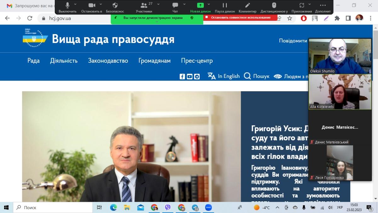Mute microphone in Zoom toolbar
The image size is (378, 213).
tap(67, 6)
